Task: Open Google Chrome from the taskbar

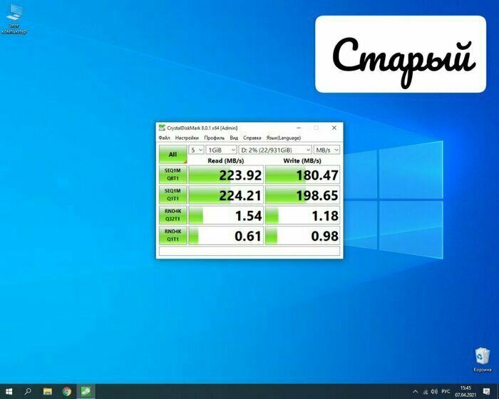Action: click(67, 391)
